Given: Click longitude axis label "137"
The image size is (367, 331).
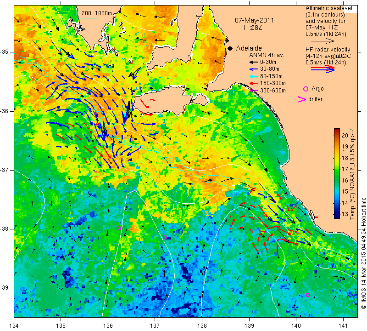Looking at the screenshot, I should click(155, 326).
